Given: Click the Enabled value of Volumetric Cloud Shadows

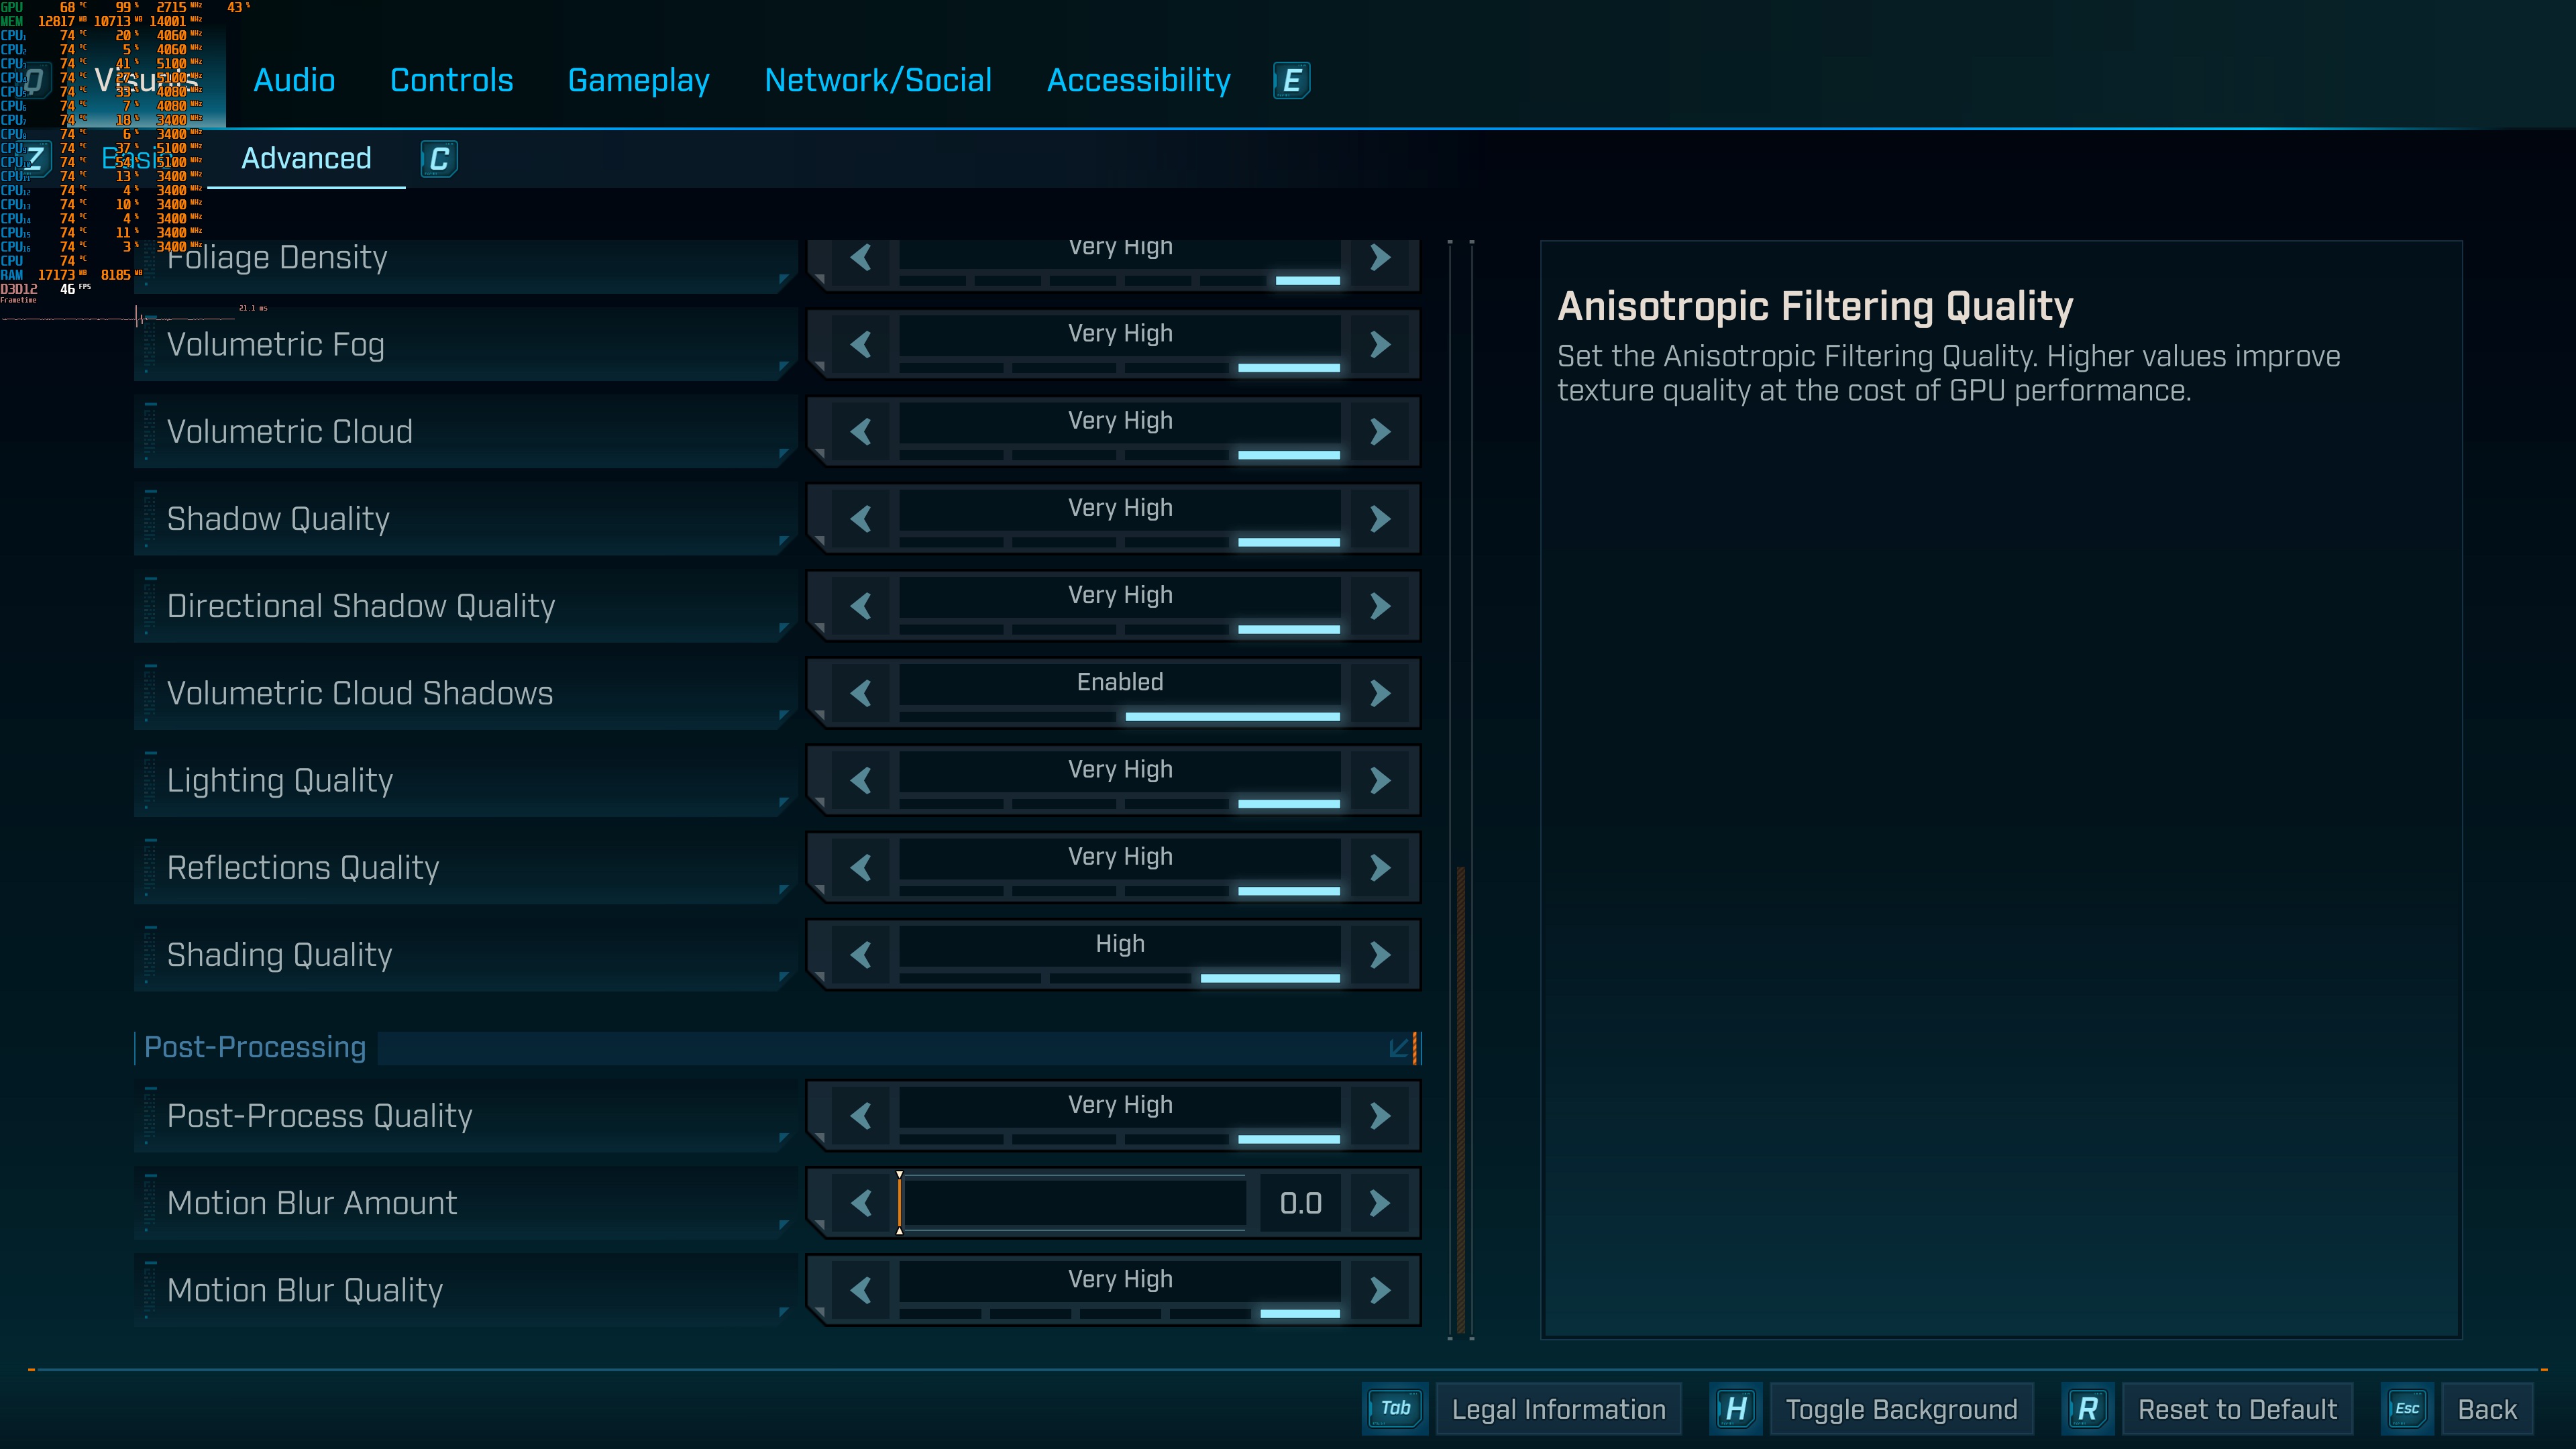Looking at the screenshot, I should click(x=1119, y=683).
